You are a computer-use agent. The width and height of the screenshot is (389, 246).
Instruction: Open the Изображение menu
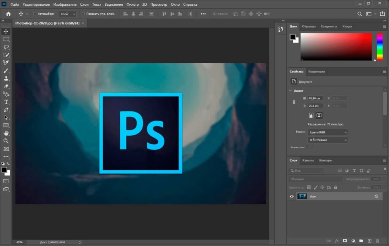(x=65, y=5)
